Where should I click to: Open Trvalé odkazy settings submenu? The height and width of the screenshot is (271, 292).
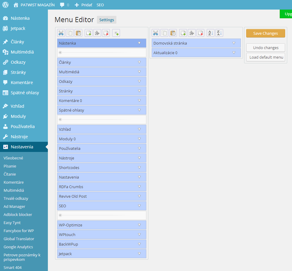click(16, 198)
